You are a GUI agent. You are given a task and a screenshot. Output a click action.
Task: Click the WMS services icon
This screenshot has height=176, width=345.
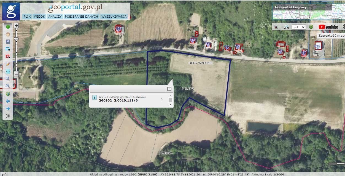tap(286, 27)
